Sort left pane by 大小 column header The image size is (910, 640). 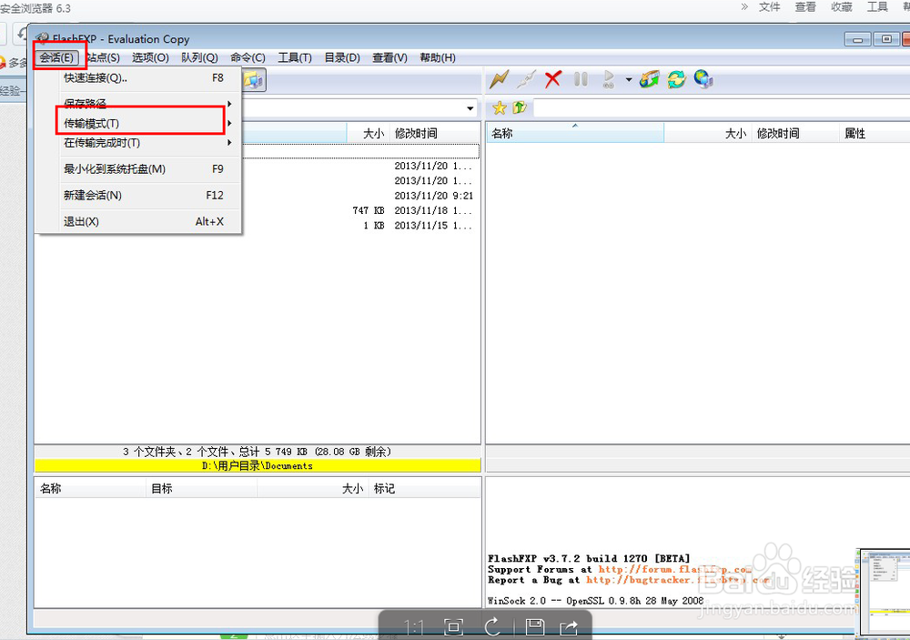pos(368,133)
